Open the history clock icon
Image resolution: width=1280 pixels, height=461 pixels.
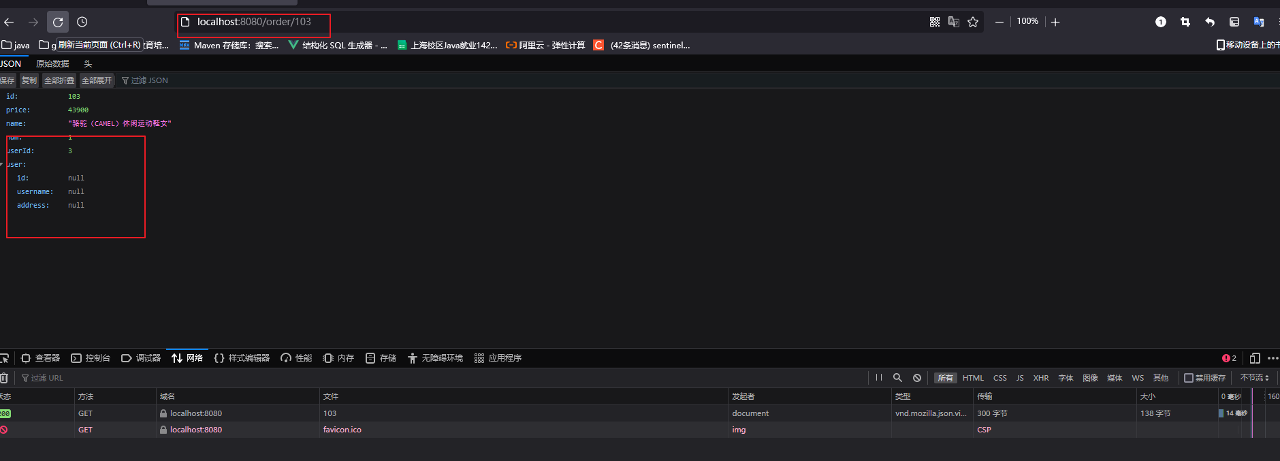[82, 22]
